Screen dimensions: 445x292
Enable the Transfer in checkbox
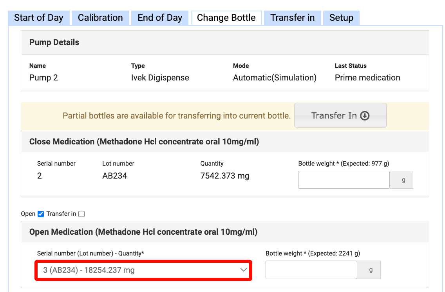[81, 214]
